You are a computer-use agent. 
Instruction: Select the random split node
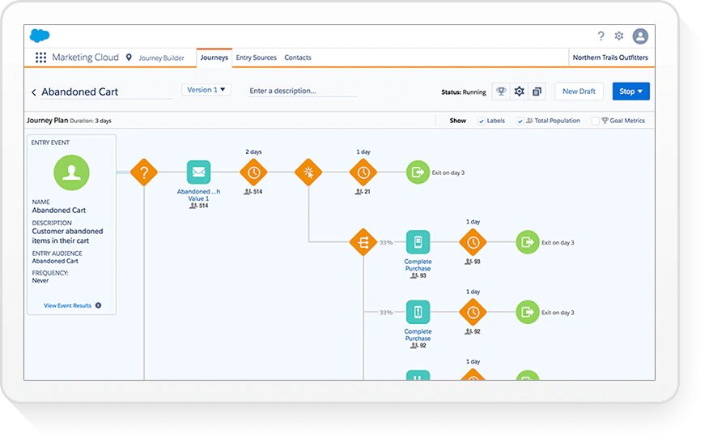pos(363,241)
